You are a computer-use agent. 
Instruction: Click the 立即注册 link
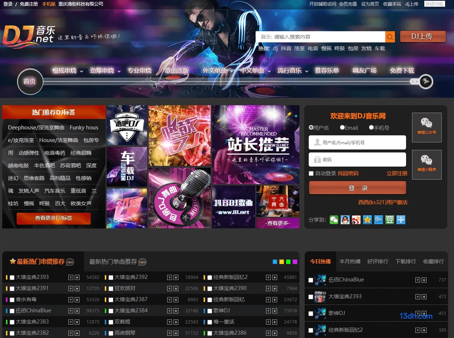click(397, 173)
